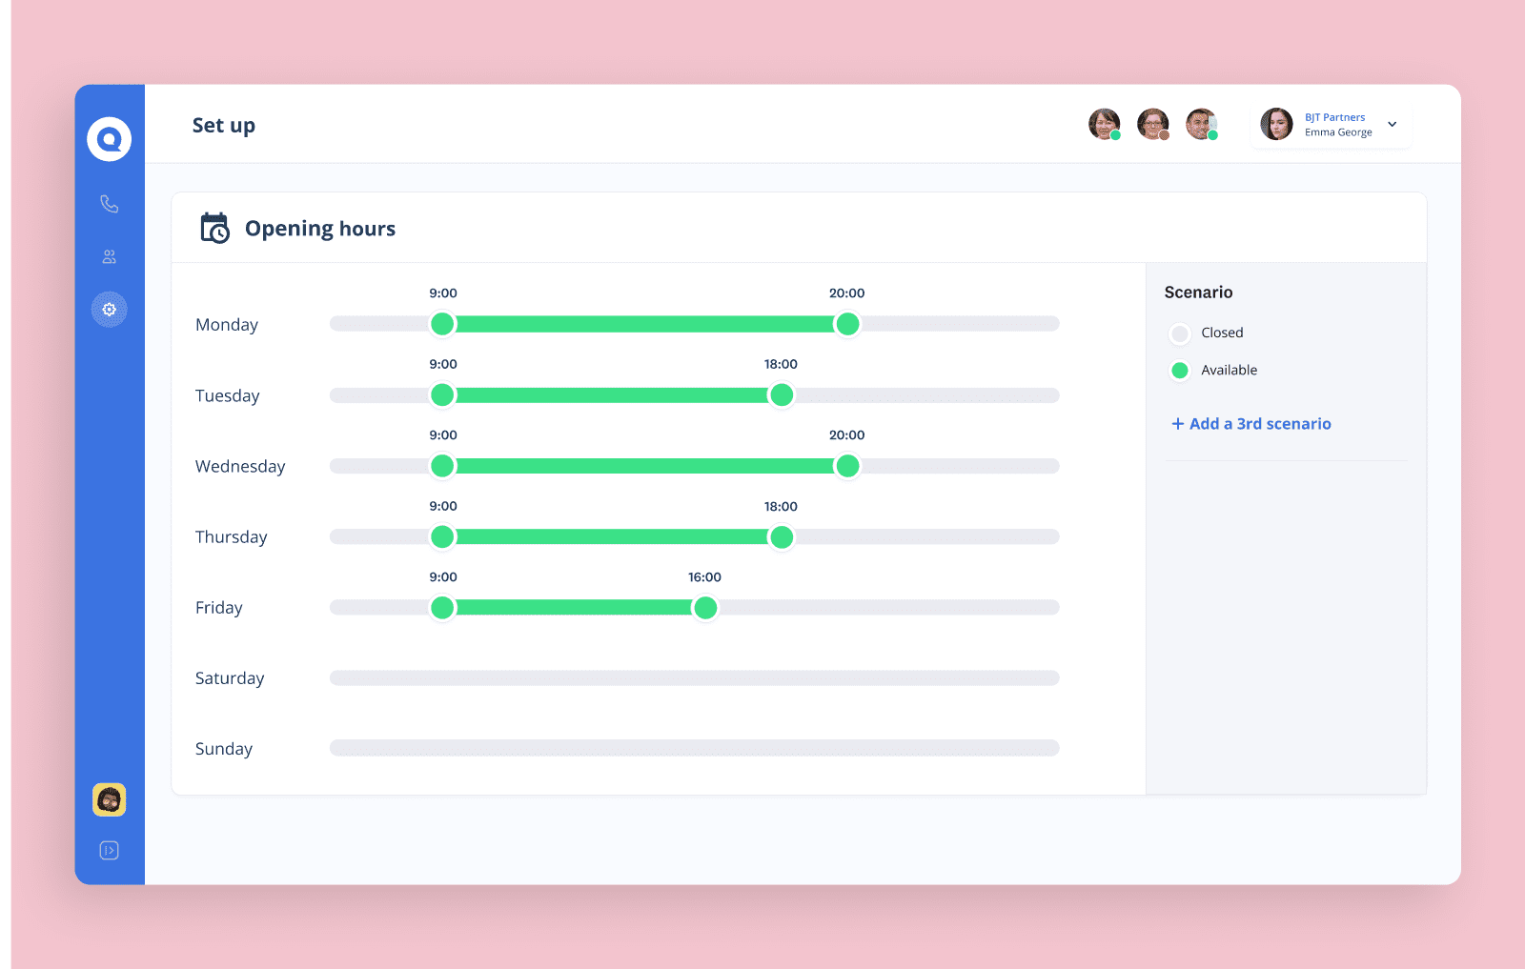The height and width of the screenshot is (969, 1525).
Task: Click the Aircall logo at top of sidebar
Action: (x=109, y=139)
